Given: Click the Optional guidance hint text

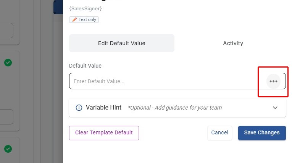Looking at the screenshot, I should (175, 108).
